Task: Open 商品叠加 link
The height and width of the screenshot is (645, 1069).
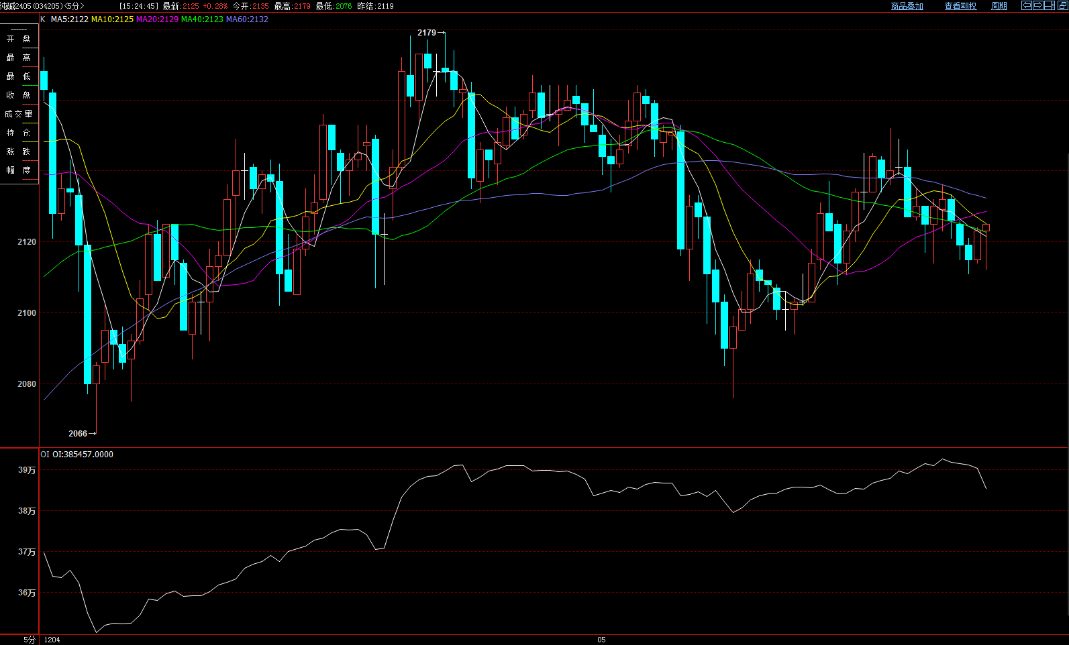Action: (x=907, y=6)
